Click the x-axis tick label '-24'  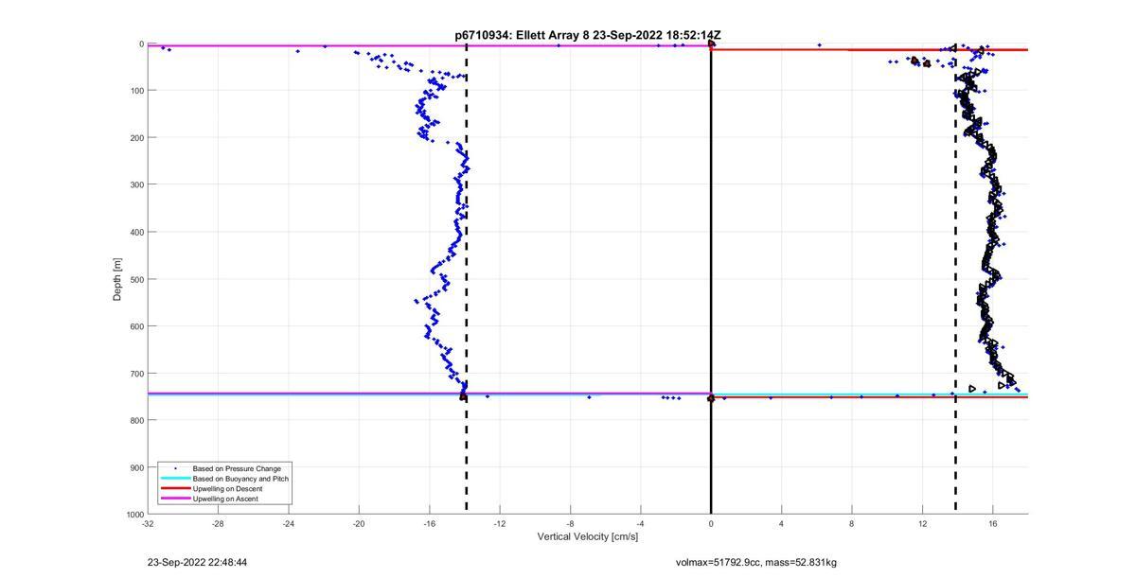[x=288, y=523]
